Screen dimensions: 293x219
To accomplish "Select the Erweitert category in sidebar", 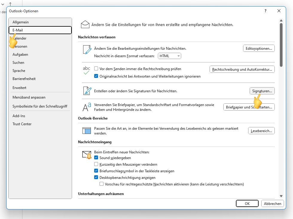I will click(x=19, y=88).
